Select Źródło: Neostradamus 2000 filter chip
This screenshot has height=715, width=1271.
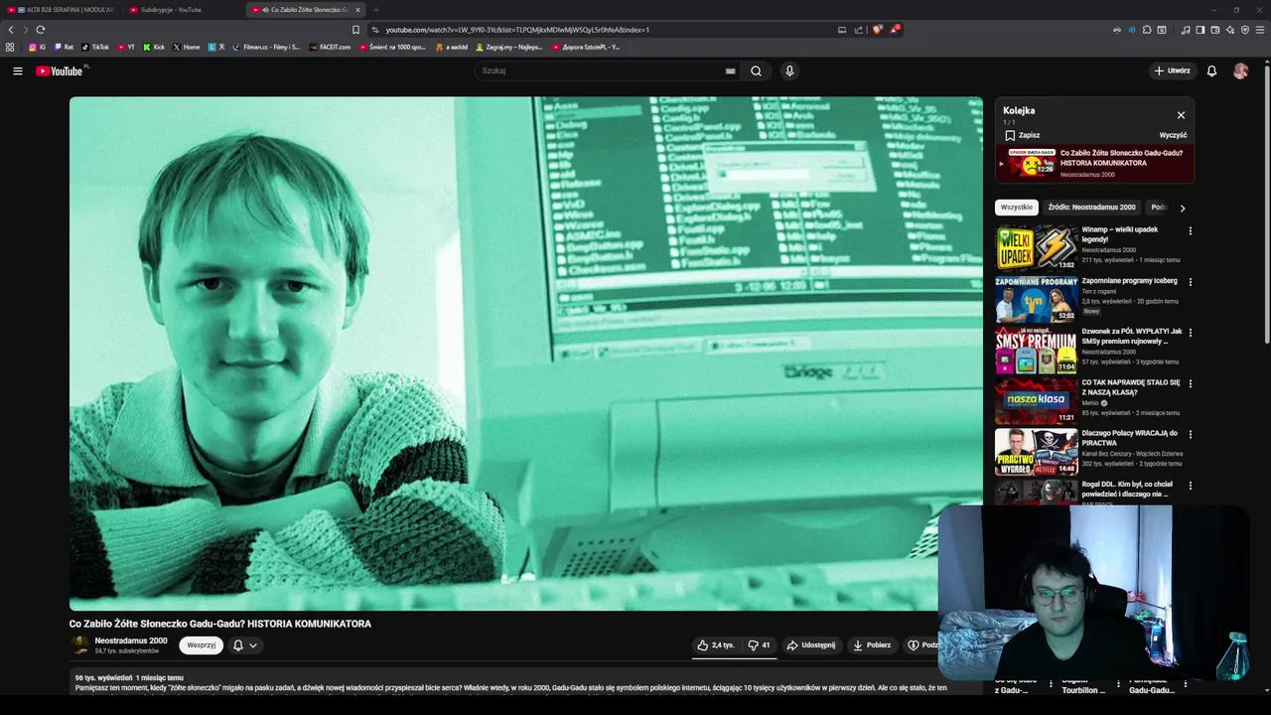(x=1091, y=207)
